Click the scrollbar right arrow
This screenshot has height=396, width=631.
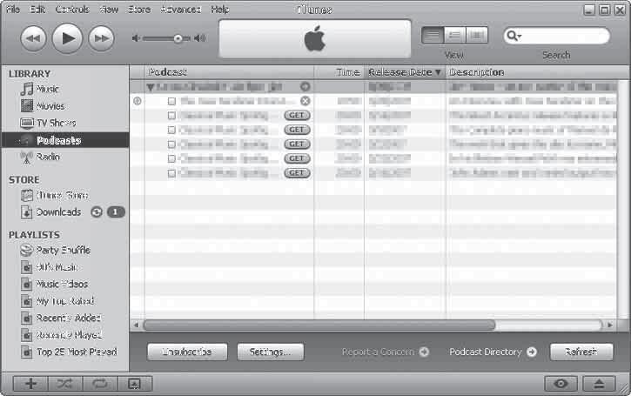pos(610,325)
